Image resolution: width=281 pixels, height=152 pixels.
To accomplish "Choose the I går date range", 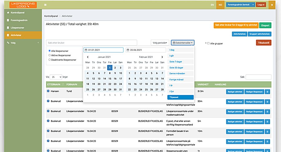I will click(x=180, y=56).
